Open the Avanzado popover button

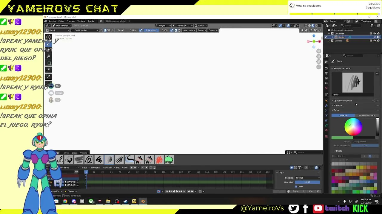[x=189, y=30]
